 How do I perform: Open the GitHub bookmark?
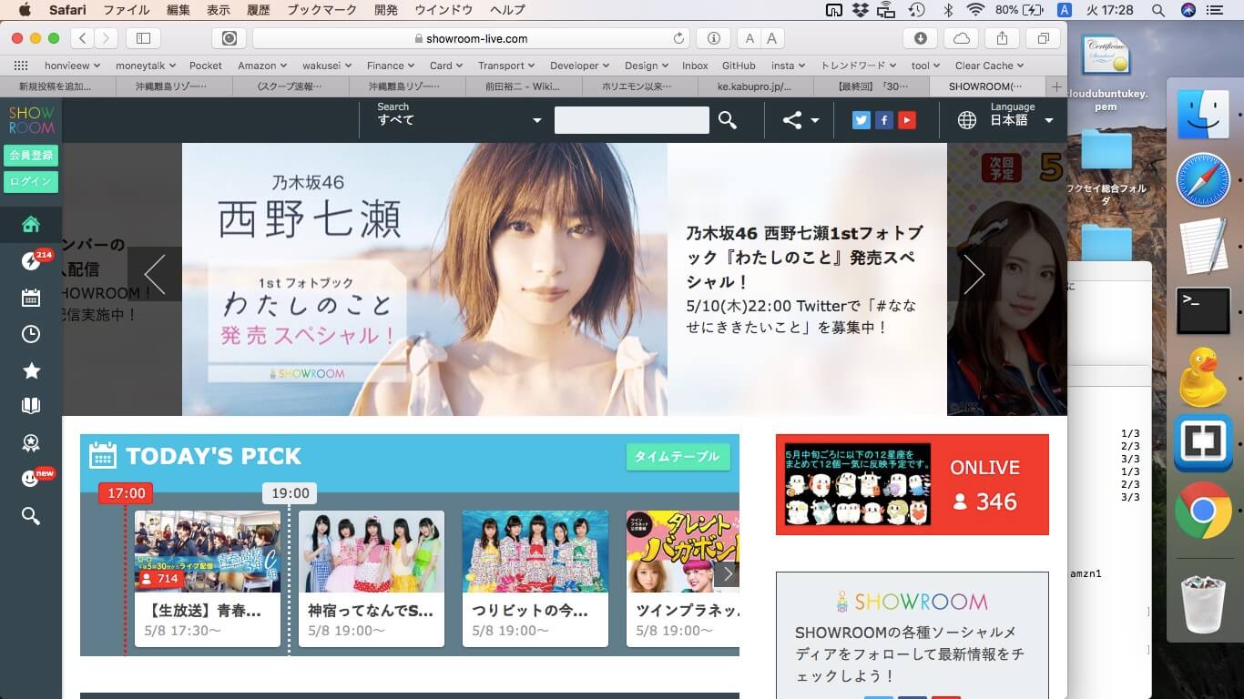(739, 66)
